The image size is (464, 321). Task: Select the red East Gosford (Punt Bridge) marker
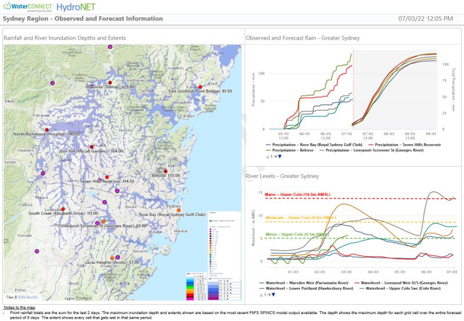pyautogui.click(x=200, y=87)
